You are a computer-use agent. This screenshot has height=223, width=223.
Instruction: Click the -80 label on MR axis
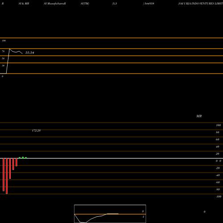[x=218, y=190]
